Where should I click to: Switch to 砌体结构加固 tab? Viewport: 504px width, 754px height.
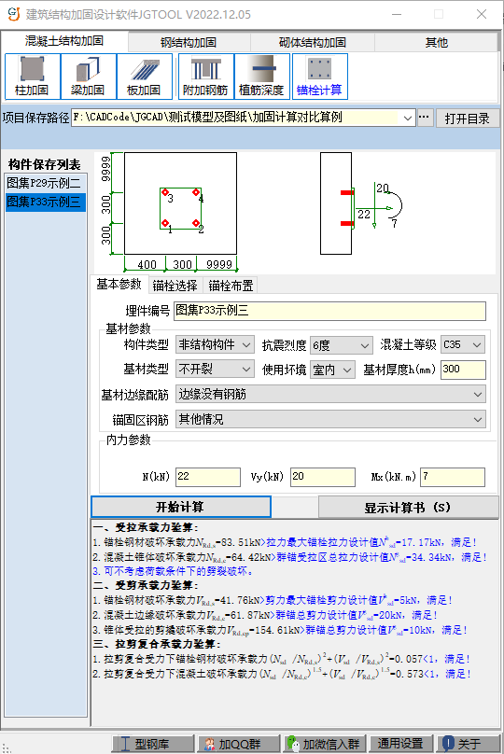(312, 42)
